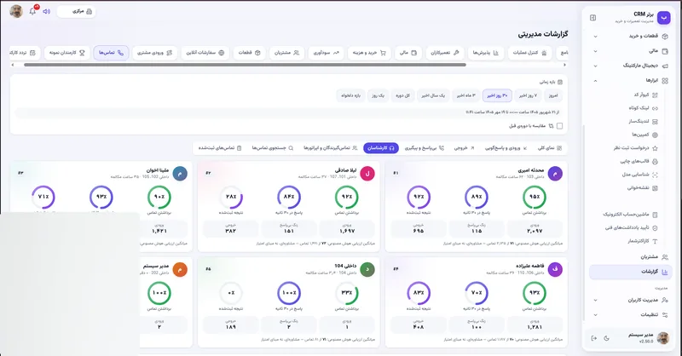Open the قطعات (parts) report tab
The width and height of the screenshot is (682, 356).
coord(249,53)
